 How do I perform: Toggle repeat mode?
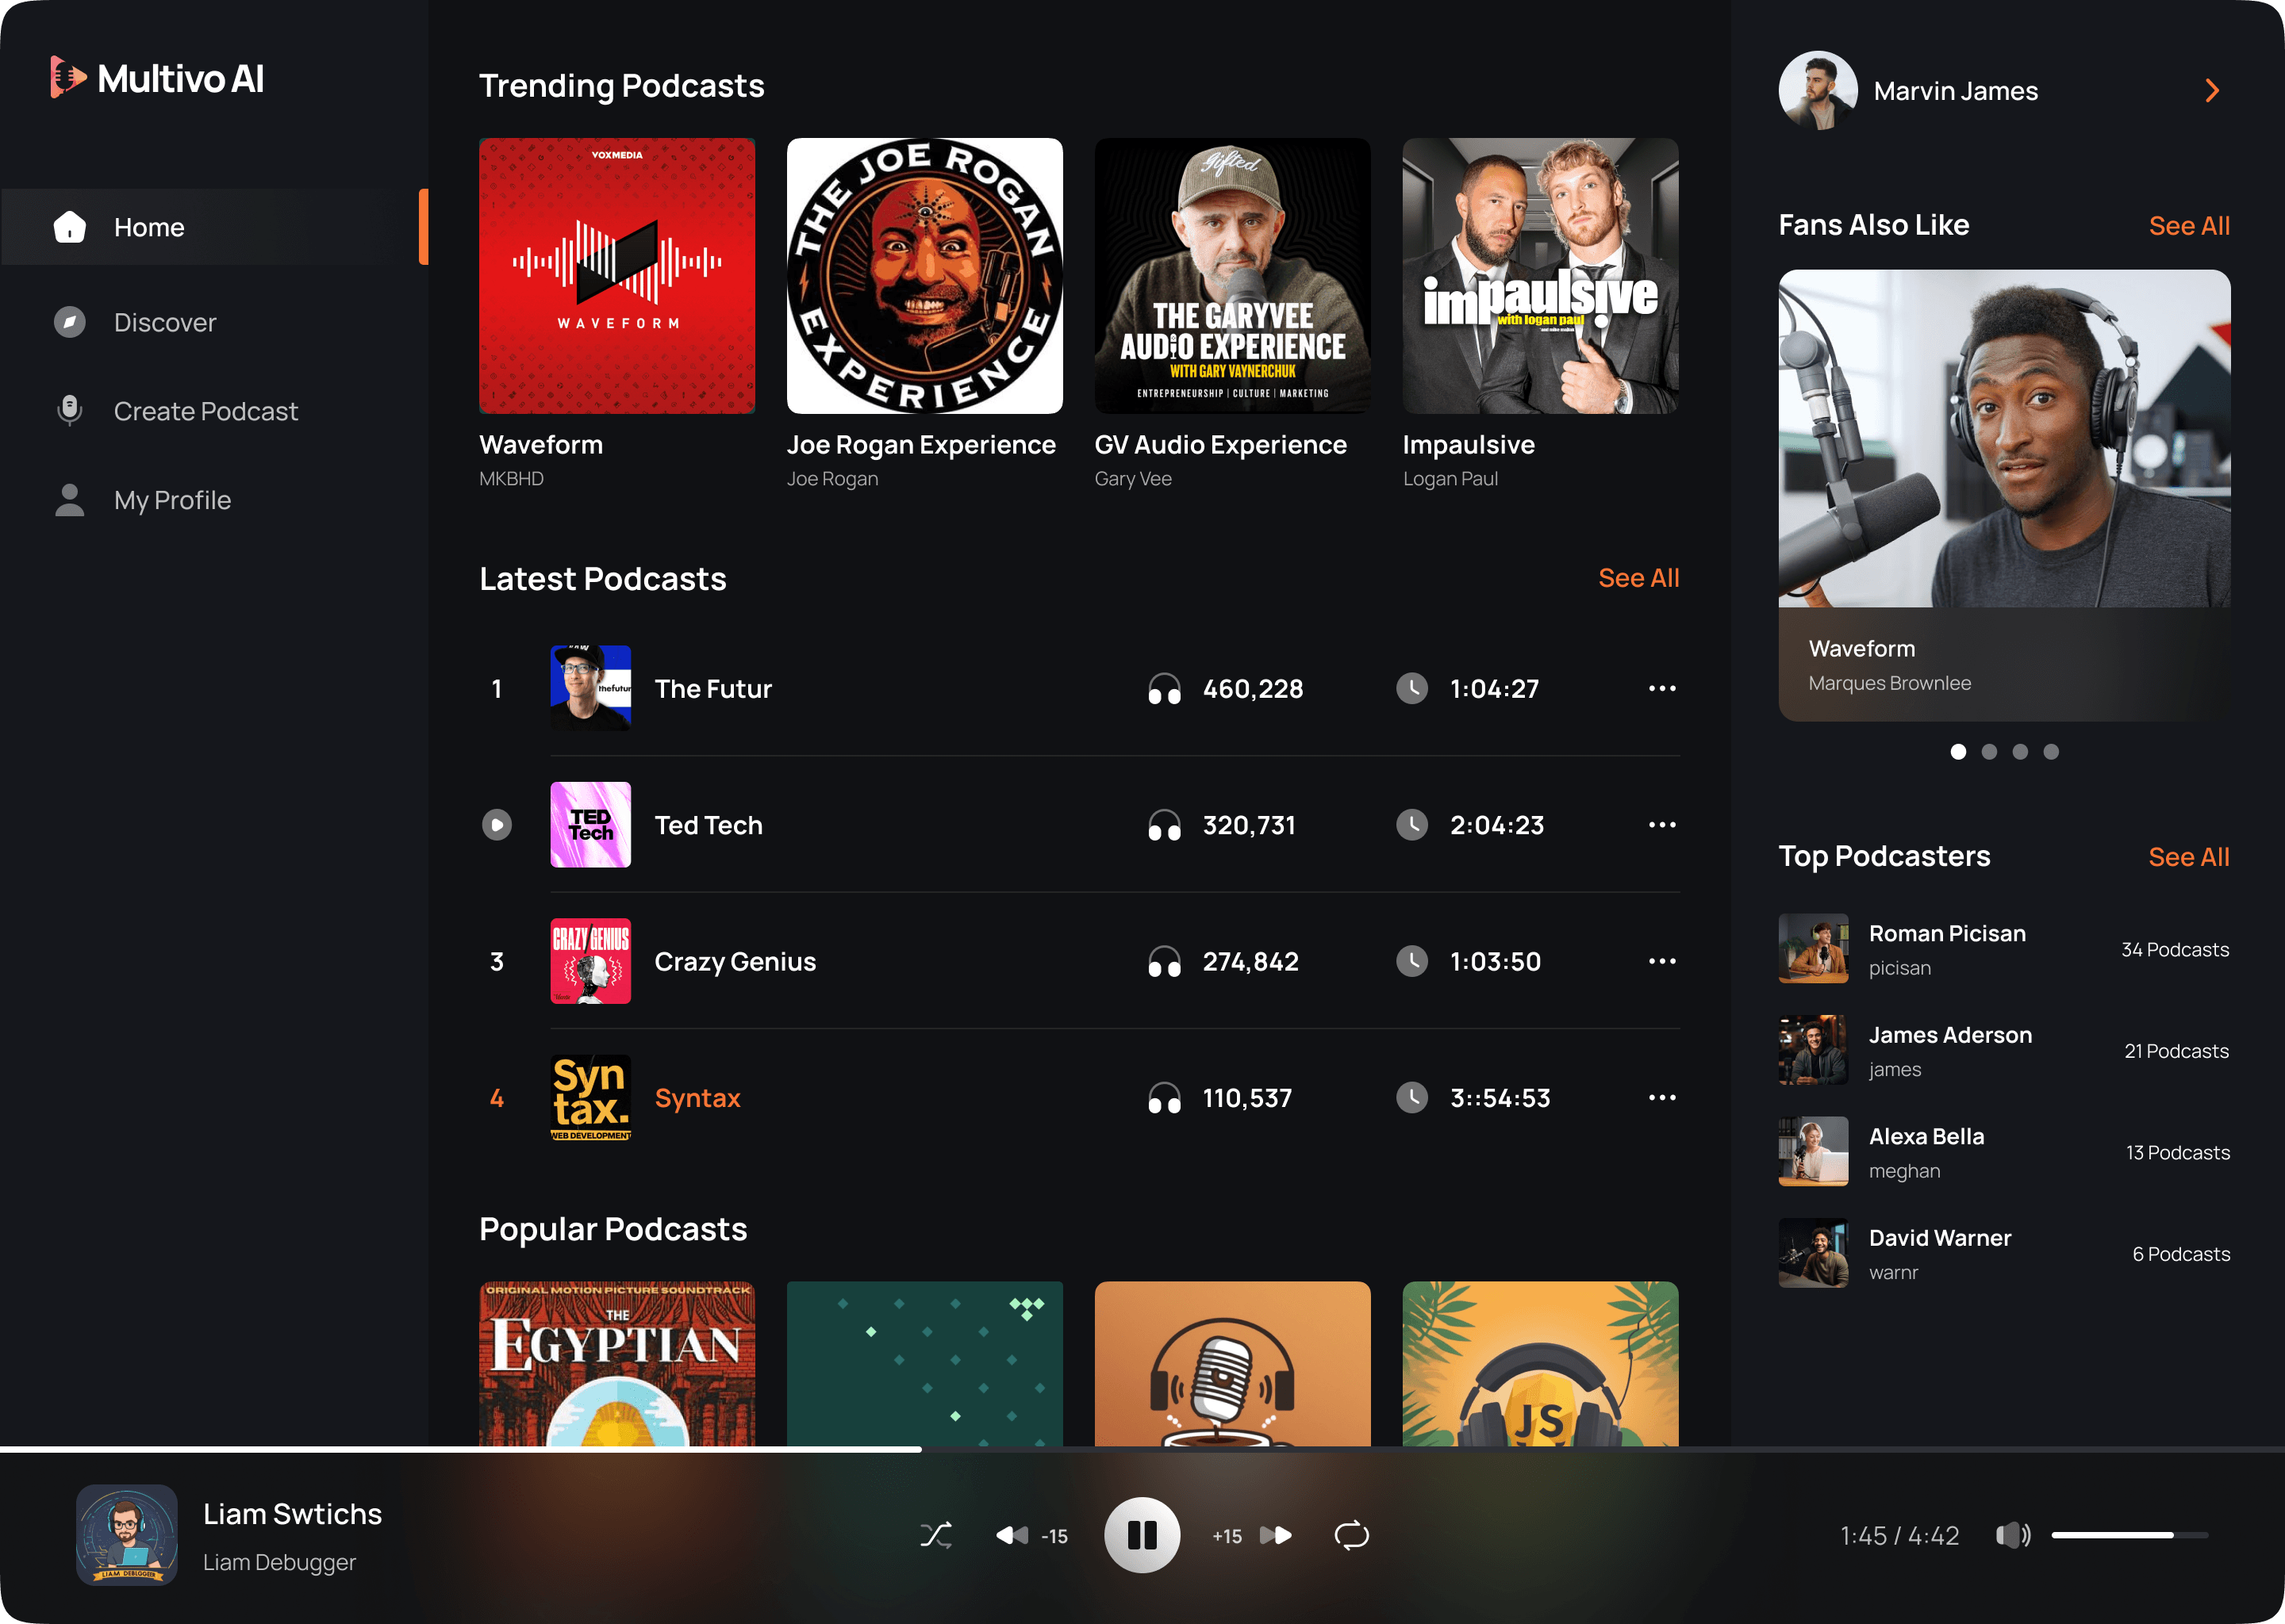[1352, 1535]
